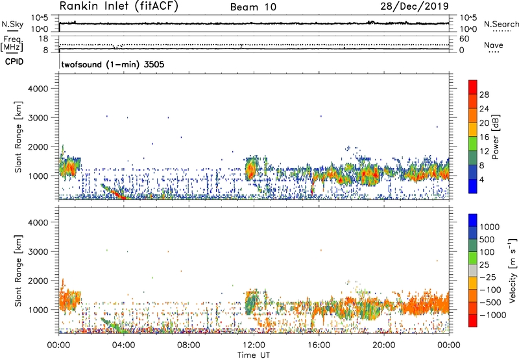Viewport: 519px width, 359px height.
Task: Click the 08:00 time tick label
Action: [x=189, y=345]
